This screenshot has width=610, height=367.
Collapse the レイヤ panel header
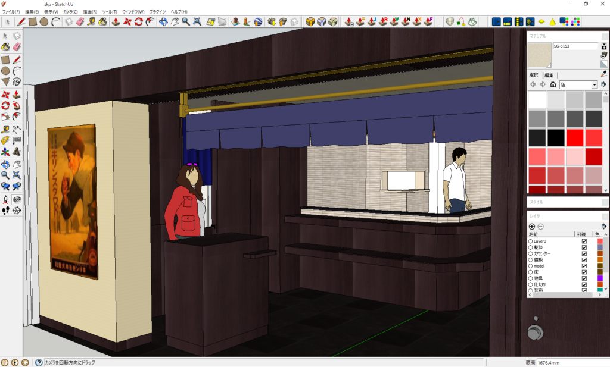click(568, 216)
